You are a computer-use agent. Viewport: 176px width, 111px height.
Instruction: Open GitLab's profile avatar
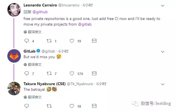tap(14, 56)
